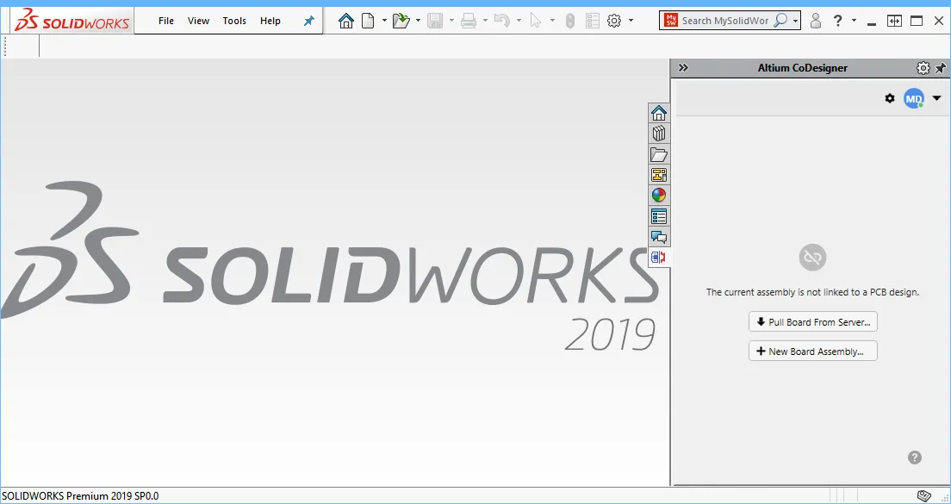Maximize the SOLIDWORKS window
The width and height of the screenshot is (951, 504).
[917, 21]
